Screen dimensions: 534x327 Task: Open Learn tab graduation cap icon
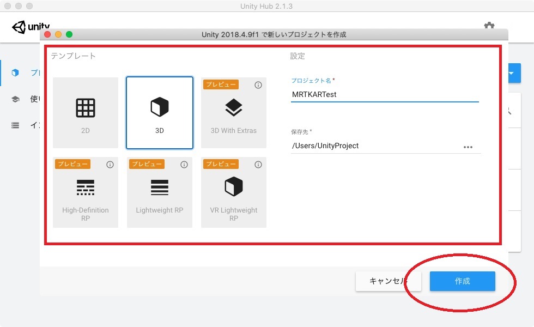coord(15,99)
